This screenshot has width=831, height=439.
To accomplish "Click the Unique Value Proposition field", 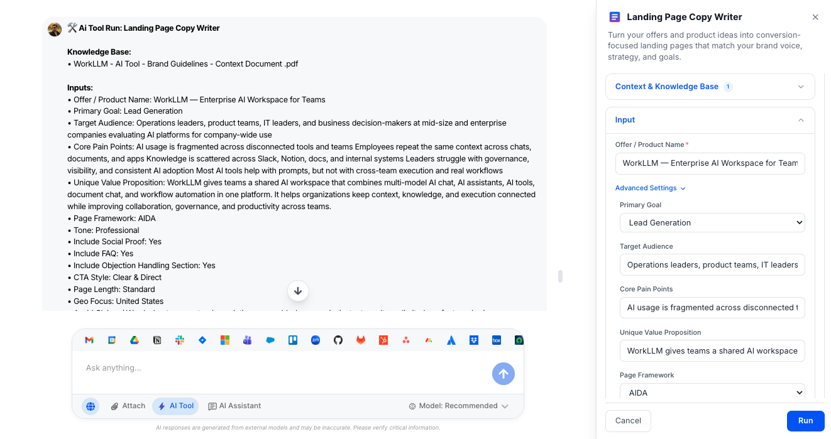I will [x=712, y=351].
